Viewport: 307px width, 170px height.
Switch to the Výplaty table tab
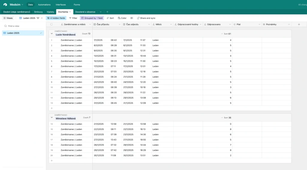tap(50, 12)
